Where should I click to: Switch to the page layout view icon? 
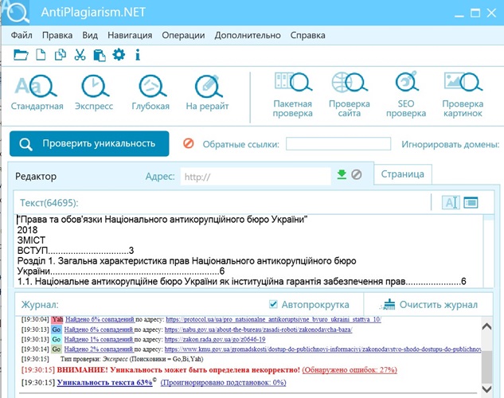(471, 202)
